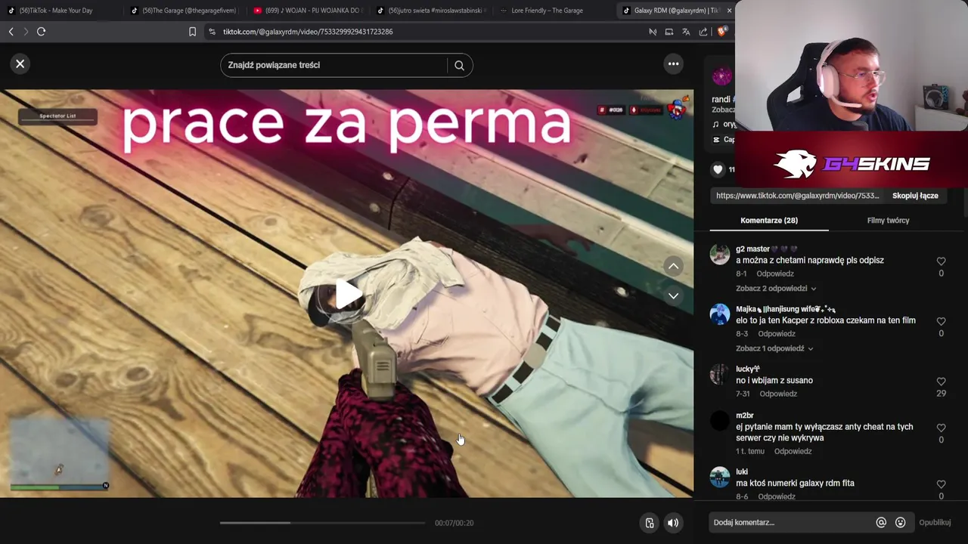Click the @ mention icon in comment box
This screenshot has height=544, width=968.
pyautogui.click(x=881, y=523)
